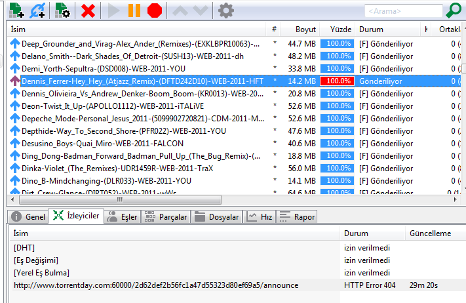Click the horizontal scrollbar thumb
This screenshot has width=466, height=303.
(x=120, y=200)
